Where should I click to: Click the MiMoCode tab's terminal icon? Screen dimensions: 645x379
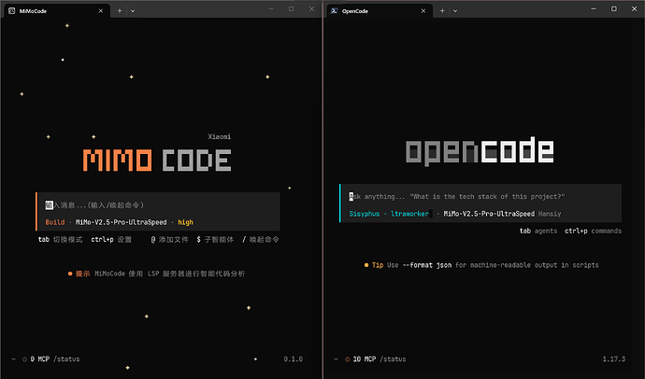click(11, 11)
